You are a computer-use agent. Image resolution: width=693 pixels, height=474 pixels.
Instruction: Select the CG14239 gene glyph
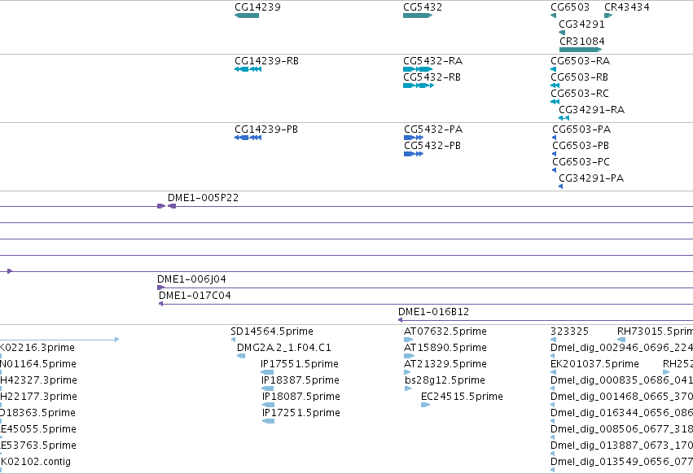pos(247,15)
